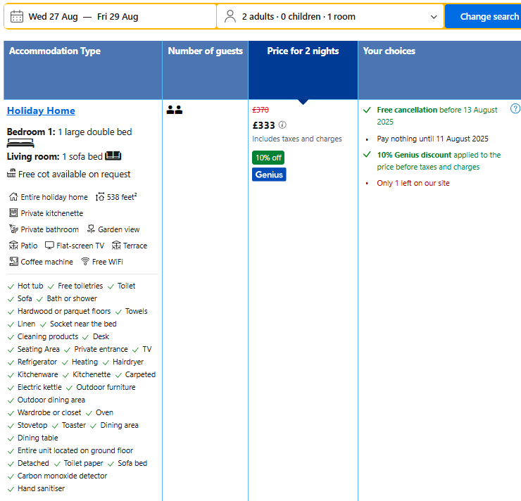Click the Free WiFi icon
Image resolution: width=521 pixels, height=501 pixels.
tap(85, 262)
